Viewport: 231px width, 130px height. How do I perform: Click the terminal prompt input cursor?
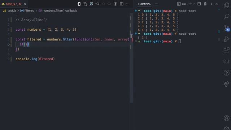[180, 41]
